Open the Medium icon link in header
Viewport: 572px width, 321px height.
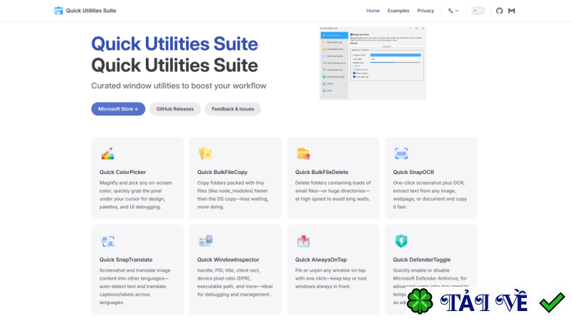tap(511, 11)
